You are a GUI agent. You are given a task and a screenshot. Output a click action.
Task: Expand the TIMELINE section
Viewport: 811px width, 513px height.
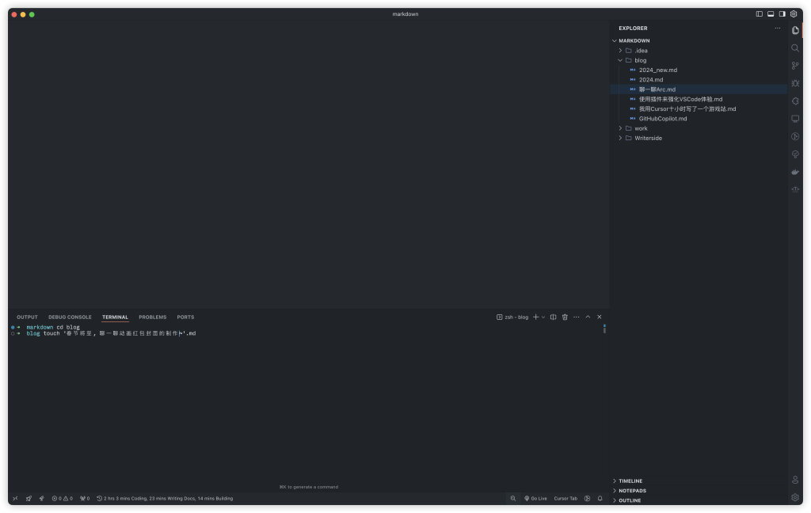630,481
